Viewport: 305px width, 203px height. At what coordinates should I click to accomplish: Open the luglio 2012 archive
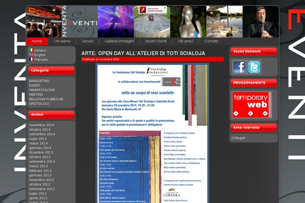click(x=38, y=193)
